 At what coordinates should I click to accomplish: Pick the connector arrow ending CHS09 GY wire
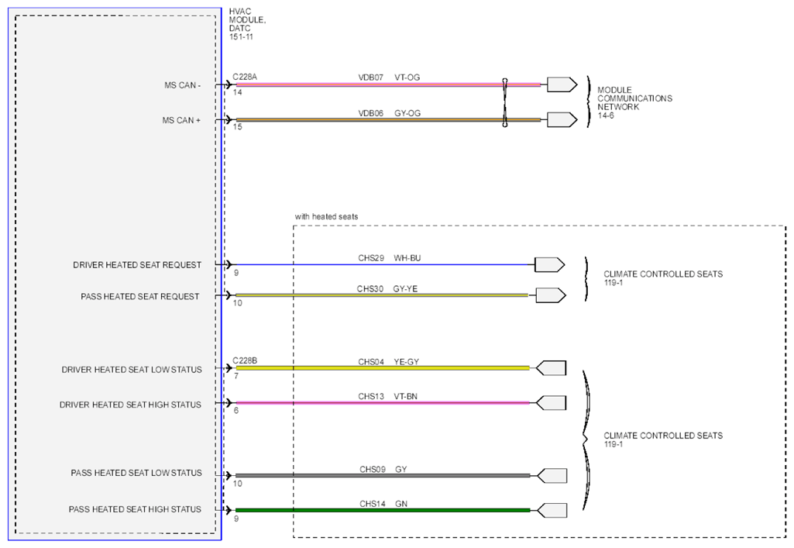(x=552, y=476)
